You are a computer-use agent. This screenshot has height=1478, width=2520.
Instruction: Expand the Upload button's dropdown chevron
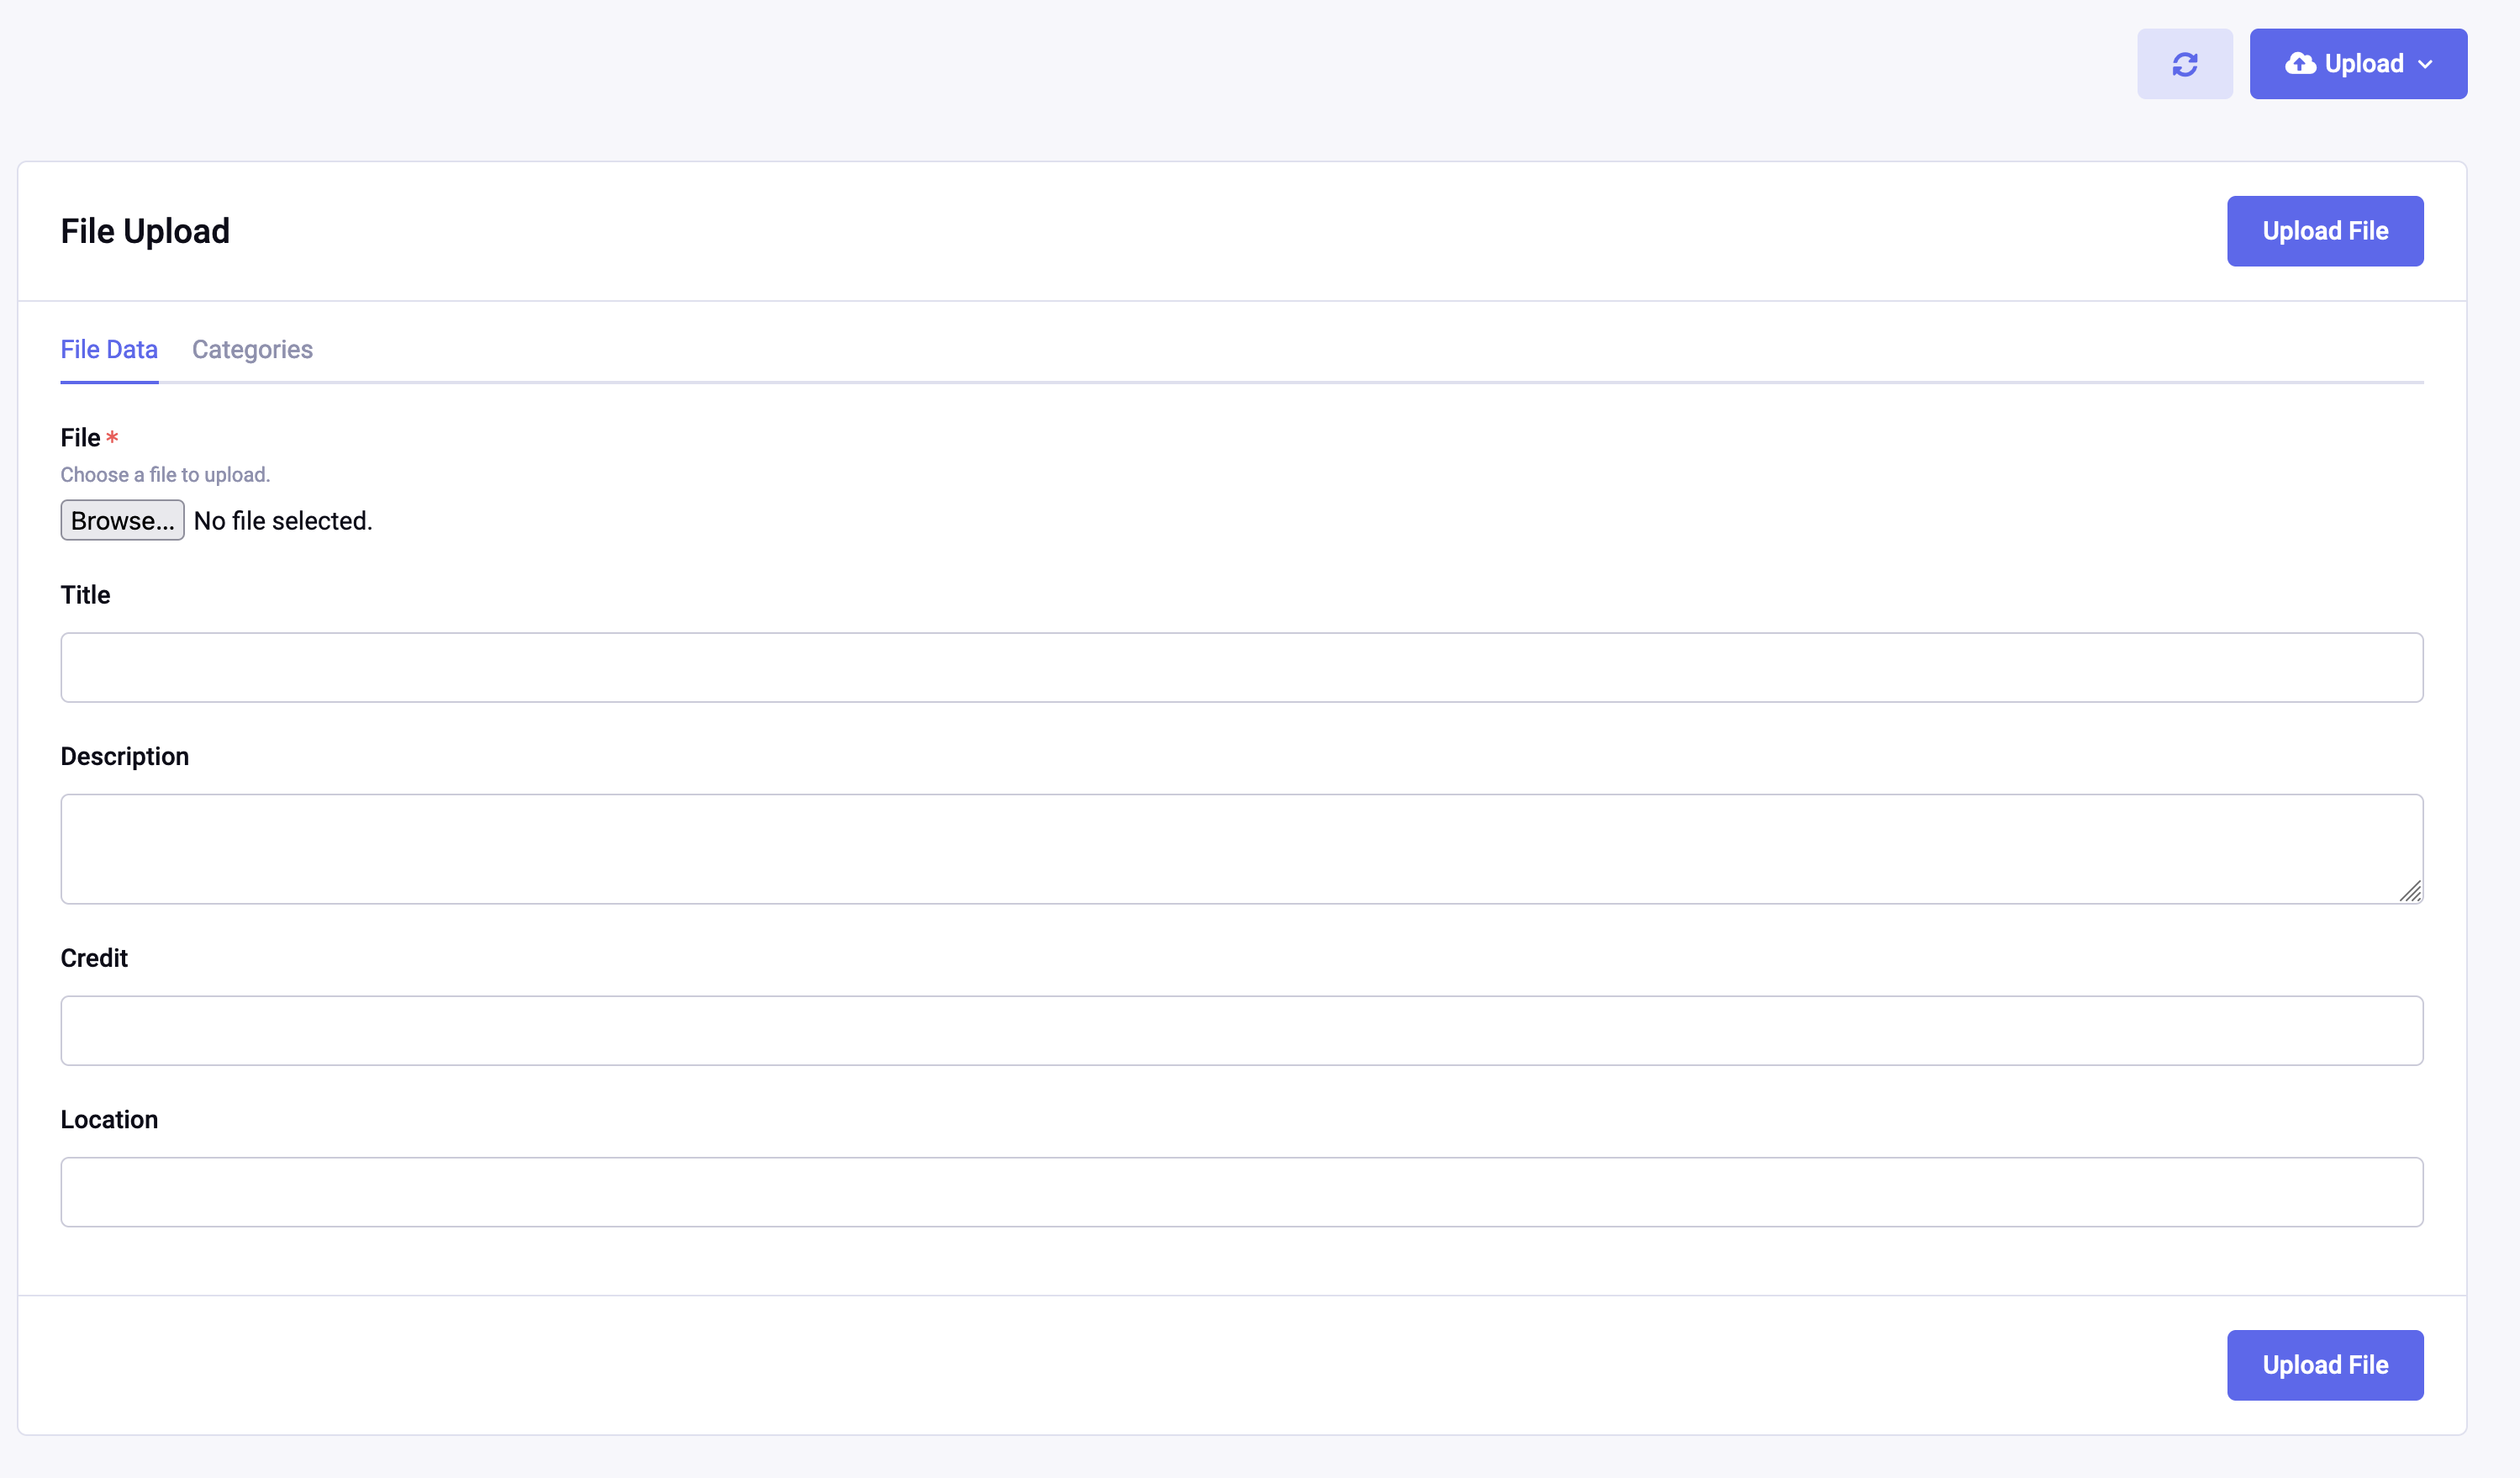(2426, 65)
